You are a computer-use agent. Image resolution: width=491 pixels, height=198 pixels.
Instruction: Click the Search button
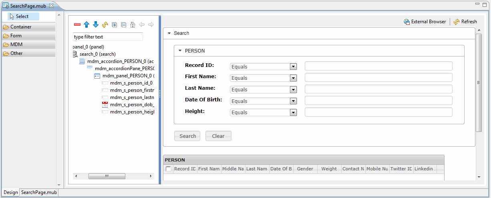click(187, 136)
